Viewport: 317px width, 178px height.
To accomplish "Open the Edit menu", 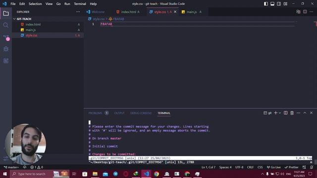I will pos(22,4).
